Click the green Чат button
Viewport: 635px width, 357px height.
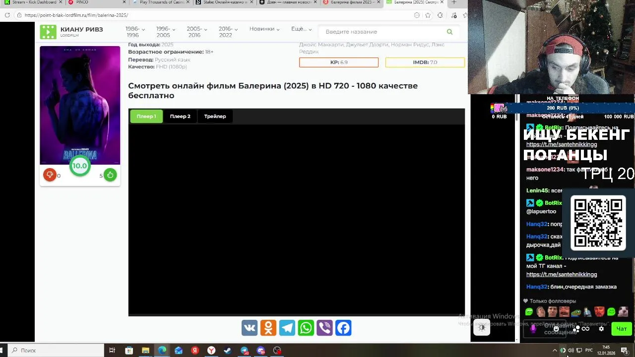tap(622, 328)
